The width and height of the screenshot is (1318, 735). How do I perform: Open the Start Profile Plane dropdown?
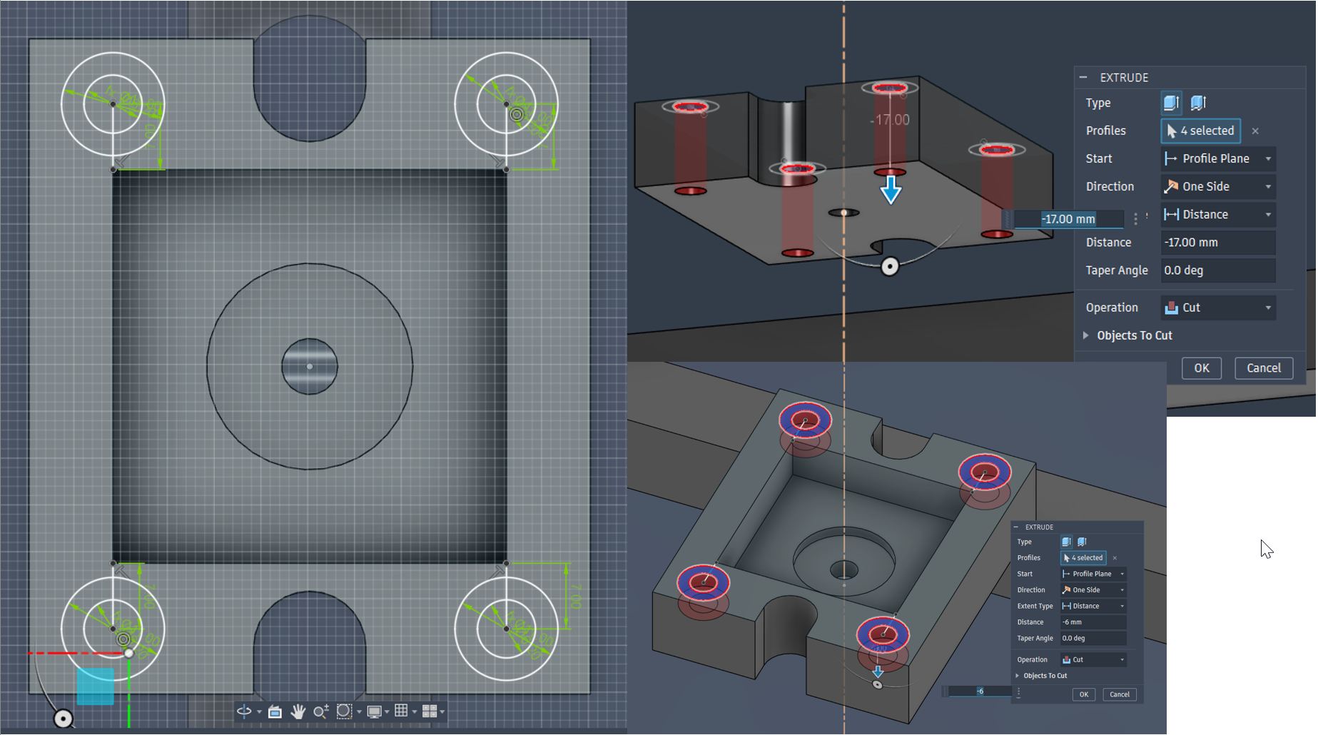click(1217, 158)
